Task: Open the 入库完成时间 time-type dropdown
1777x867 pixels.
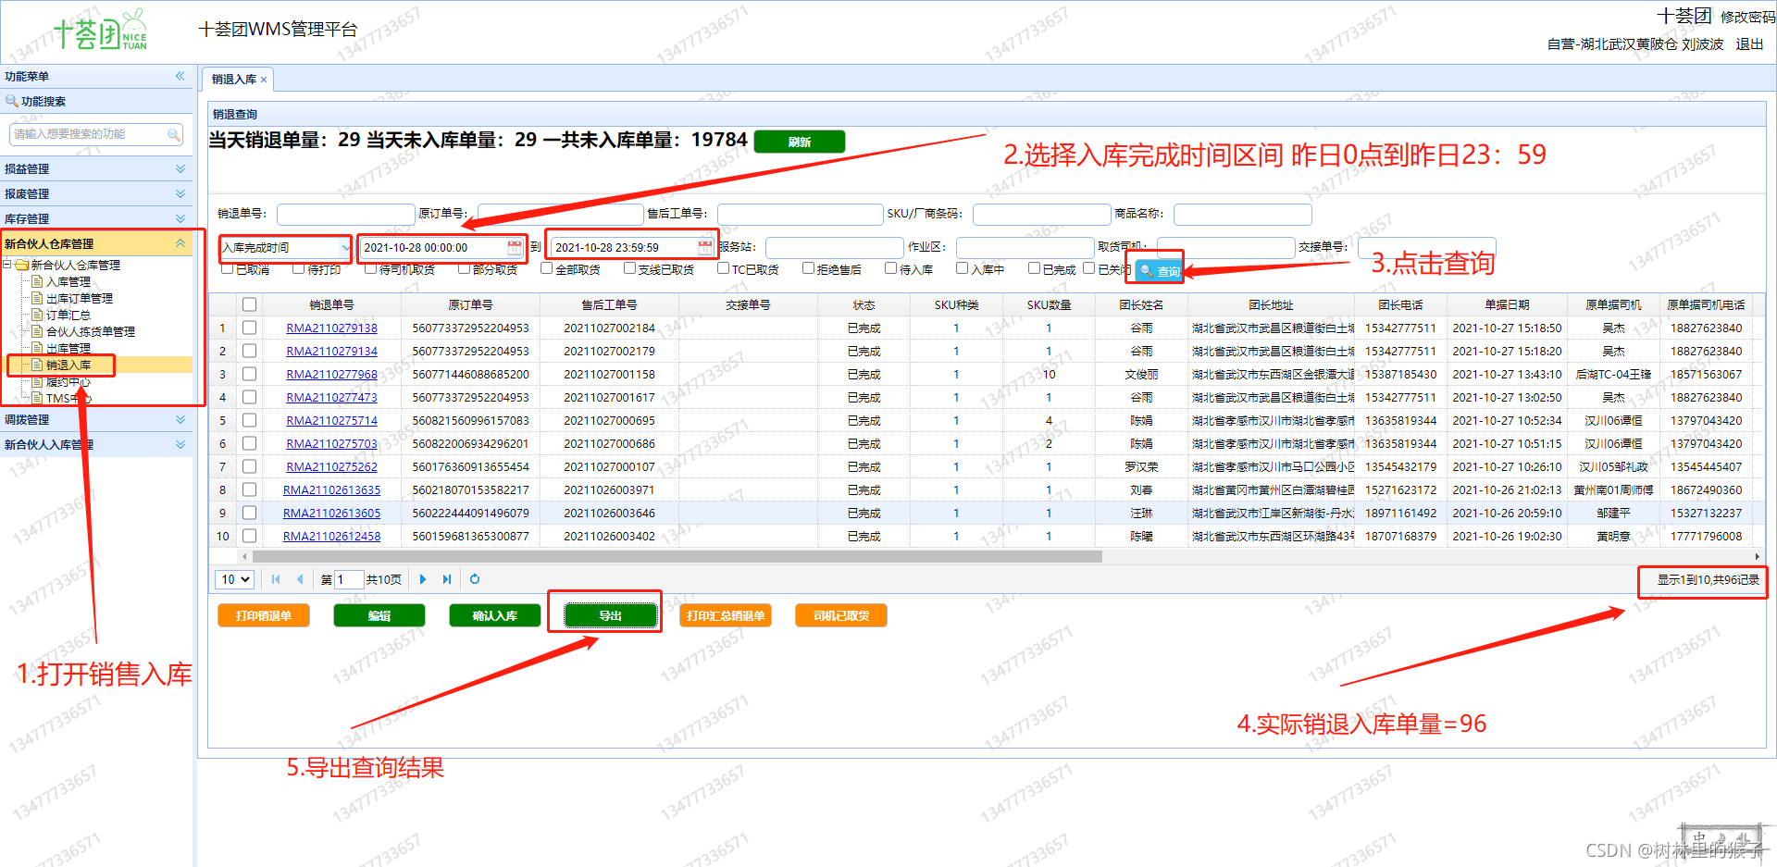Action: (x=344, y=248)
